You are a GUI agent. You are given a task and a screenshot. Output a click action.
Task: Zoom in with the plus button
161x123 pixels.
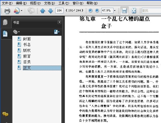point(97,10)
